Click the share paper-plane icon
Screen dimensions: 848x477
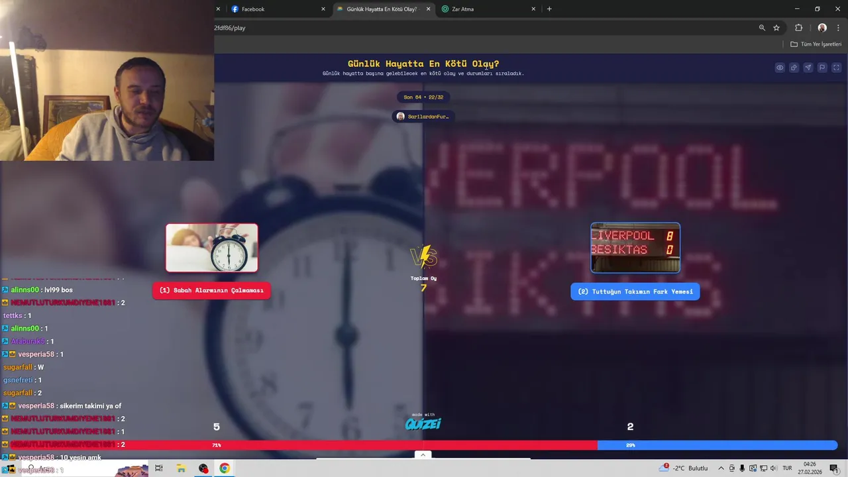tap(808, 68)
